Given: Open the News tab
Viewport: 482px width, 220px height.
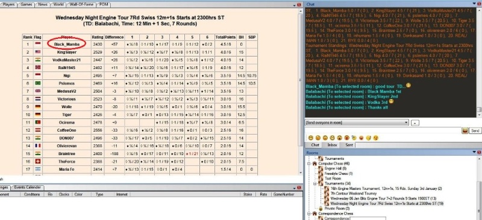Looking at the screenshot, I should [42, 5].
